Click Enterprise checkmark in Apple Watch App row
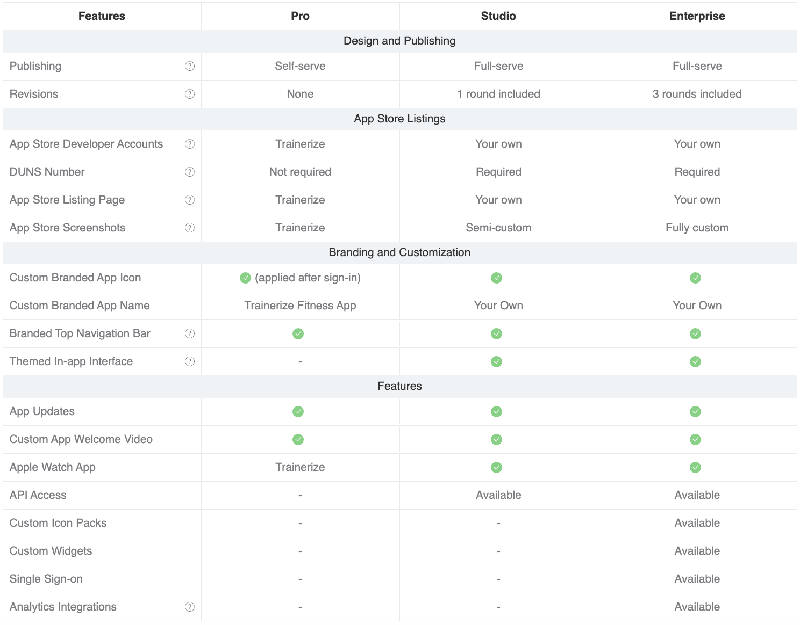 coord(696,467)
